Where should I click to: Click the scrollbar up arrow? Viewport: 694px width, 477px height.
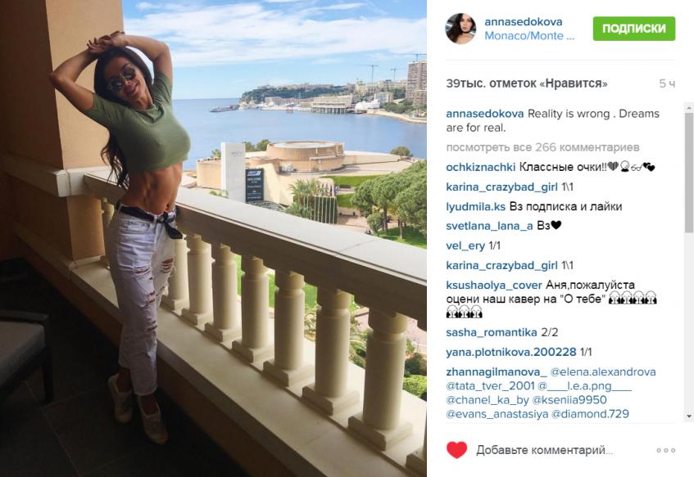(x=689, y=107)
